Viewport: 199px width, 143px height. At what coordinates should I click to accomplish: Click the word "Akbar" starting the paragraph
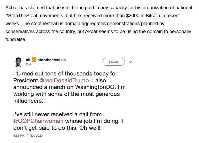[12, 8]
